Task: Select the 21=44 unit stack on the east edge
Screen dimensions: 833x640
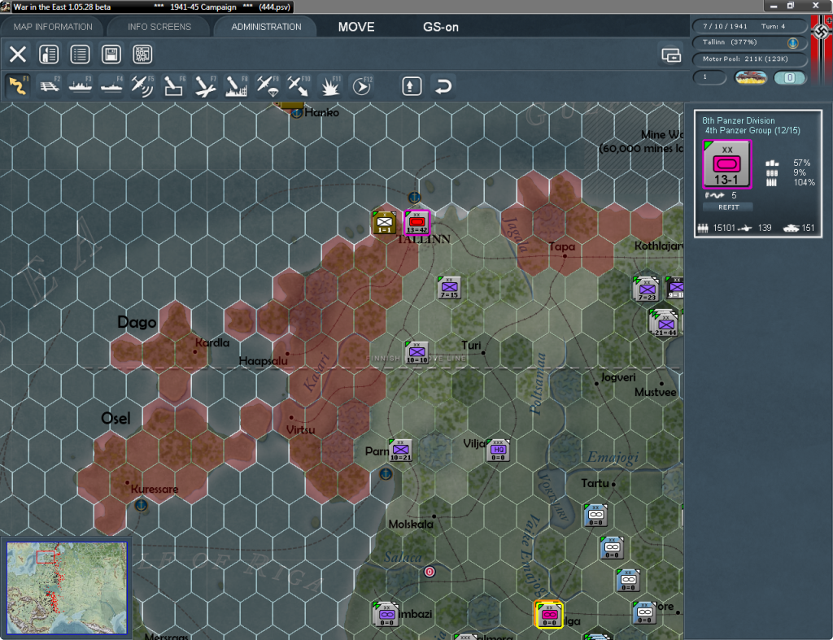Action: pyautogui.click(x=664, y=322)
